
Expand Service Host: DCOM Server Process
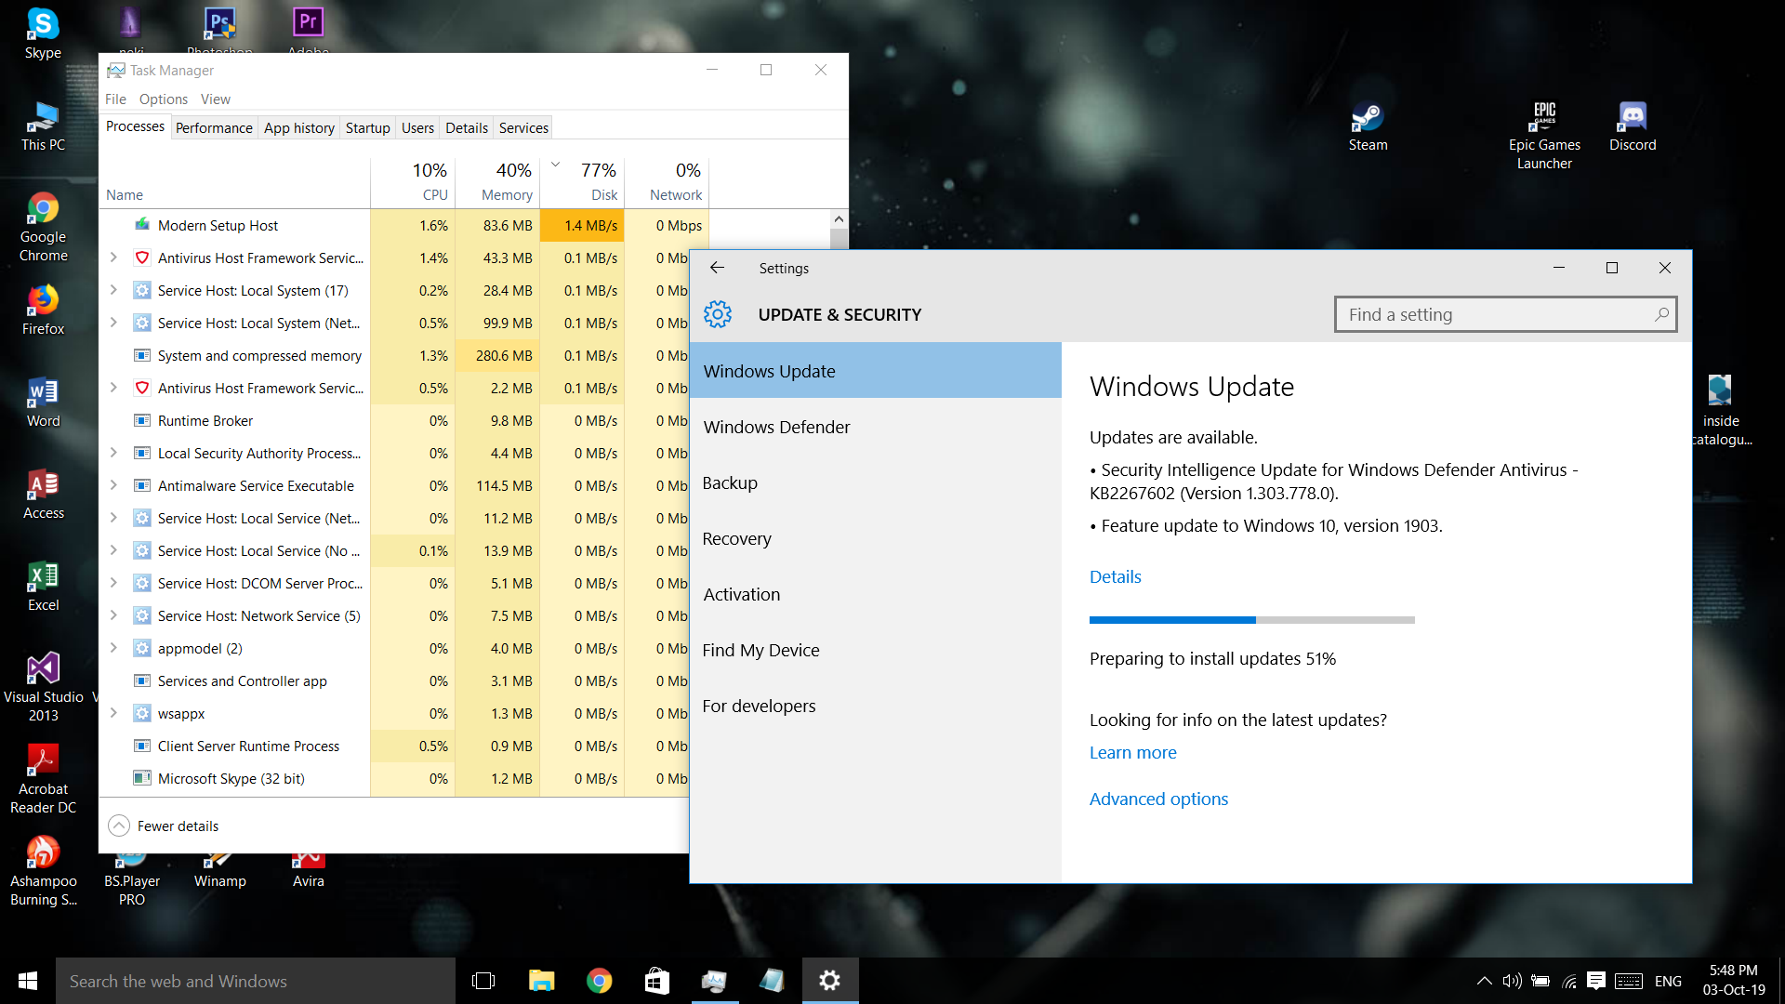[113, 583]
